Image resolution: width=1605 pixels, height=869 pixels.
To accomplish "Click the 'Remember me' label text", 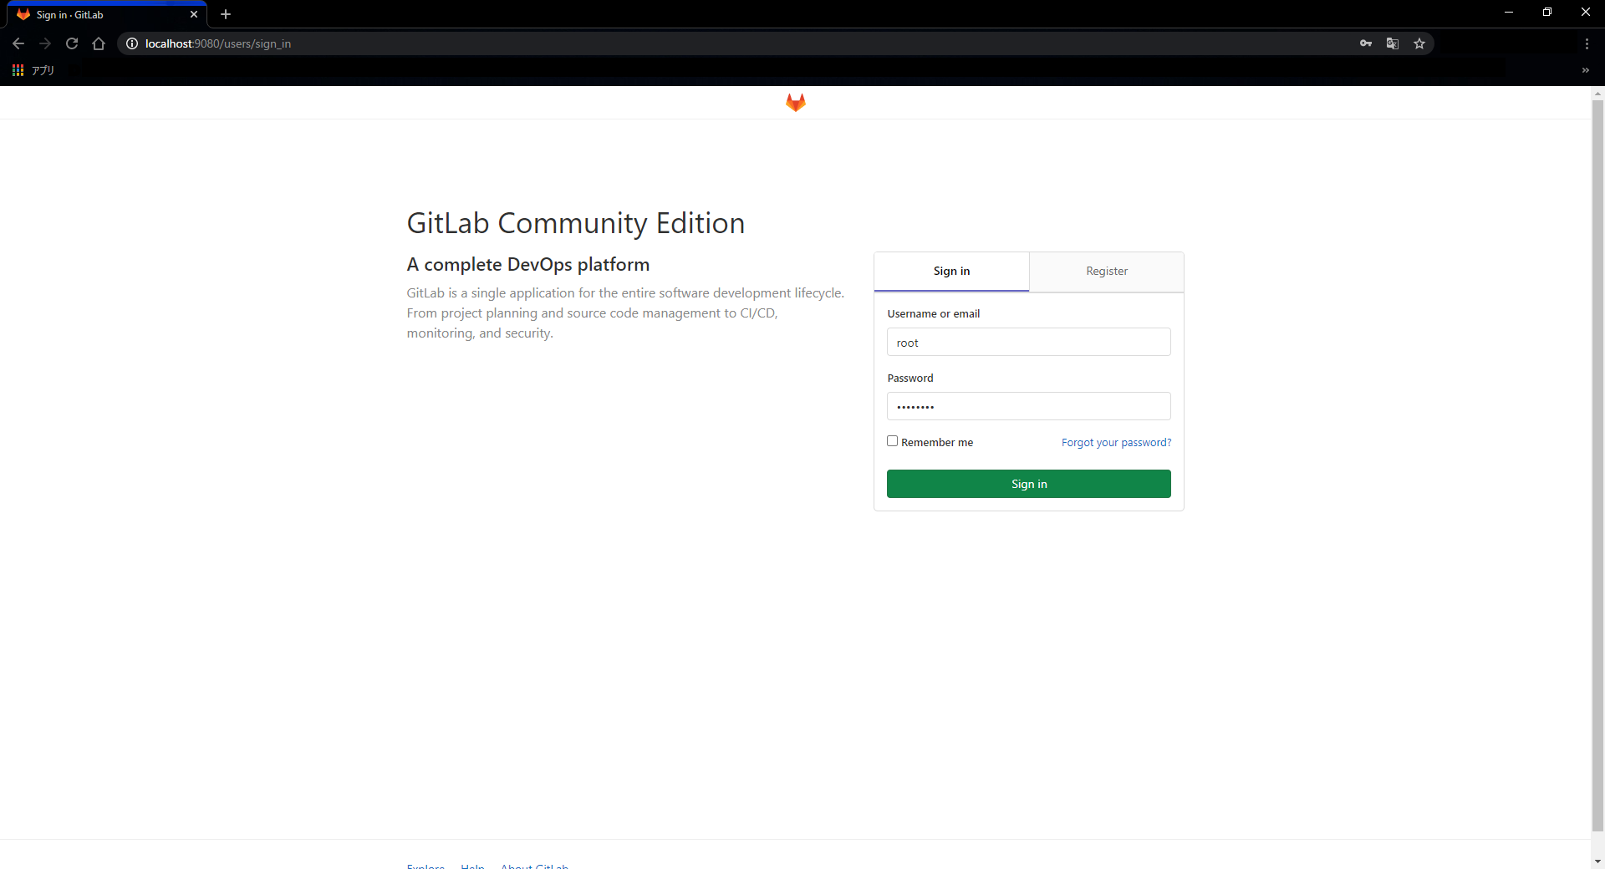I will (x=936, y=442).
